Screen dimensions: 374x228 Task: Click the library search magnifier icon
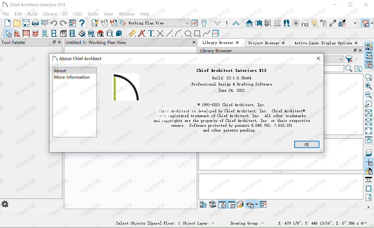(x=349, y=69)
